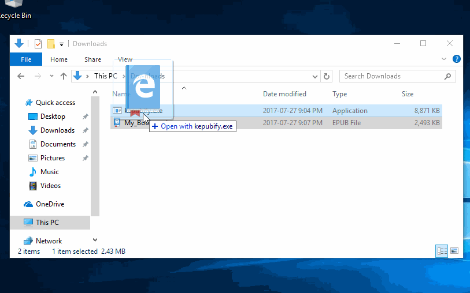Select the kepubify.exe application icon
The width and height of the screenshot is (470, 293).
(x=117, y=111)
